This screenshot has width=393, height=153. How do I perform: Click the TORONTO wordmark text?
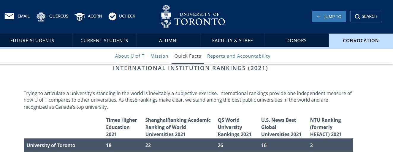199,22
